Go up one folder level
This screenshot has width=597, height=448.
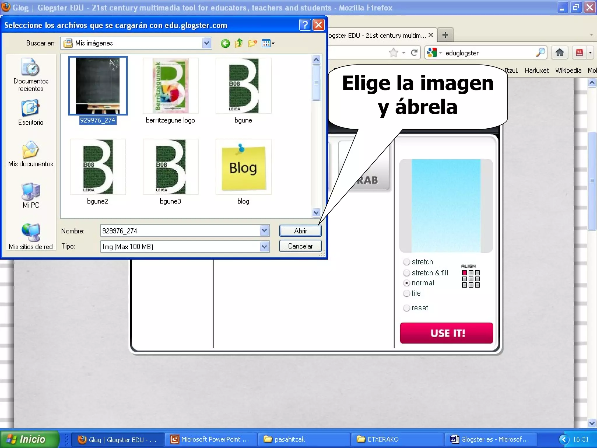tap(239, 43)
